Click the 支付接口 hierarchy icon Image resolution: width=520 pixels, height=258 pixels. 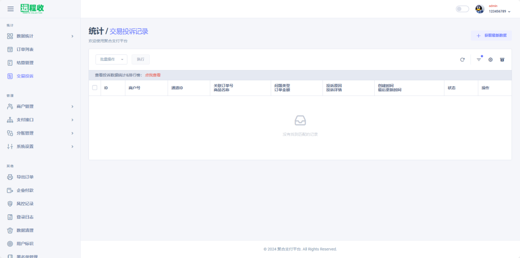pos(10,120)
